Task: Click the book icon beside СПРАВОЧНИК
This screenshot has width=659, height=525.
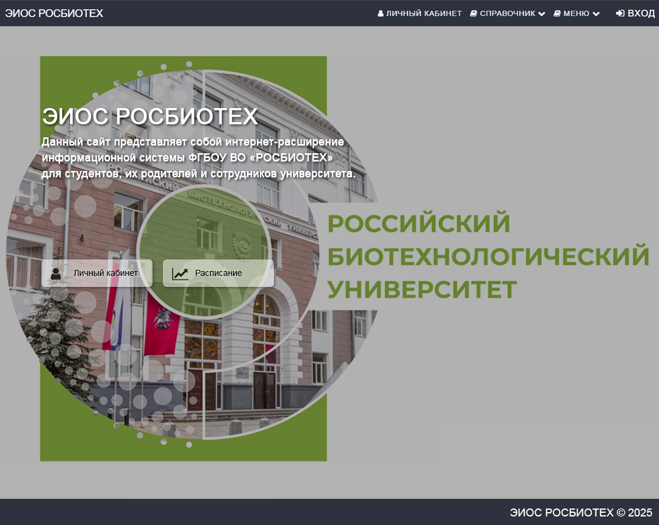Action: tap(474, 13)
